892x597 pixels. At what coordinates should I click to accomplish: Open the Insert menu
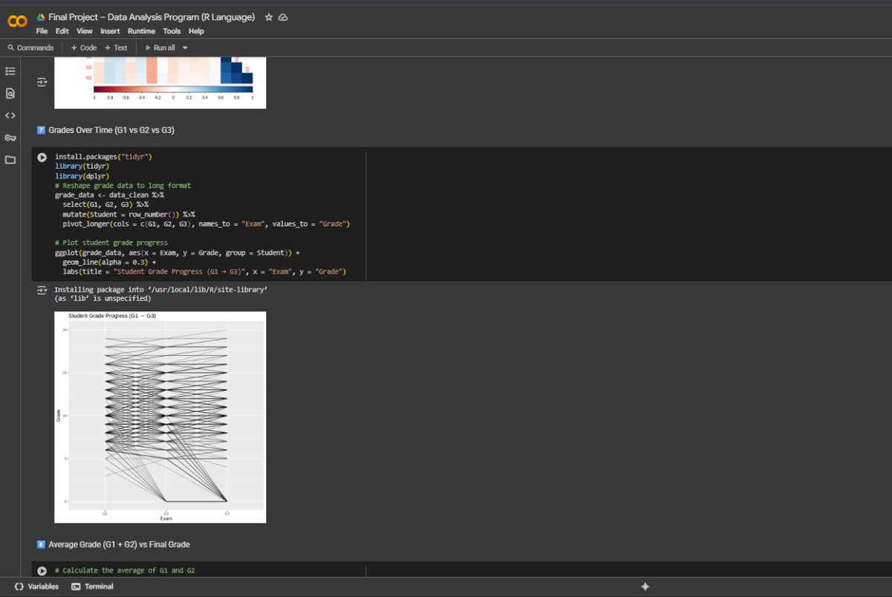pos(110,31)
